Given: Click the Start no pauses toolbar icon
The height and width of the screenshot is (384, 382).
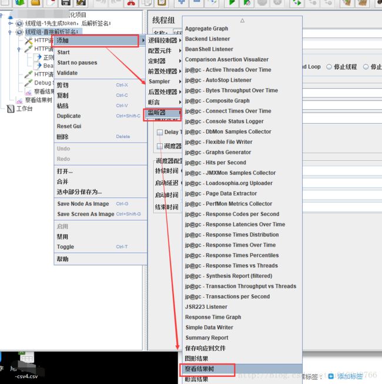Looking at the screenshot, I should coord(247,2).
